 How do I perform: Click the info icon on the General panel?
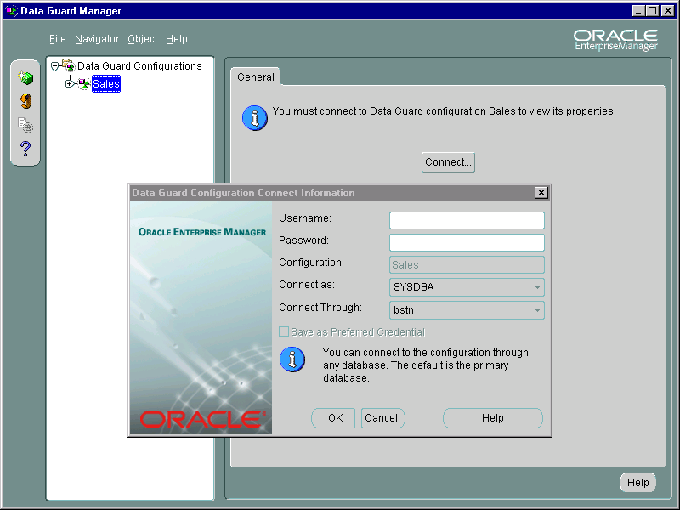(x=253, y=117)
